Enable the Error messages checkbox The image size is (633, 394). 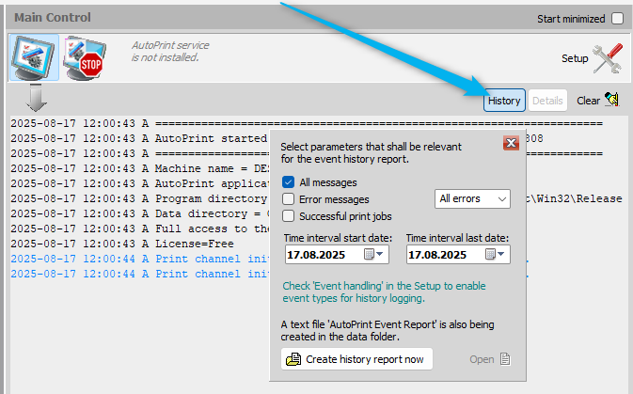288,199
